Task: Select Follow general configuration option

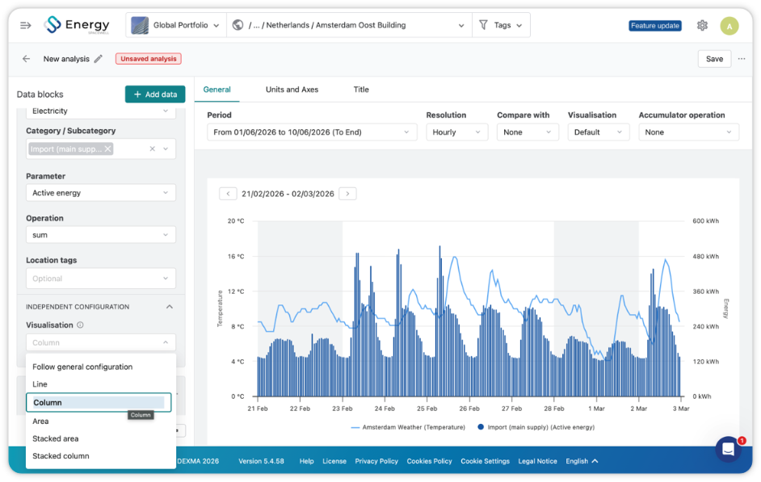Action: [x=100, y=367]
